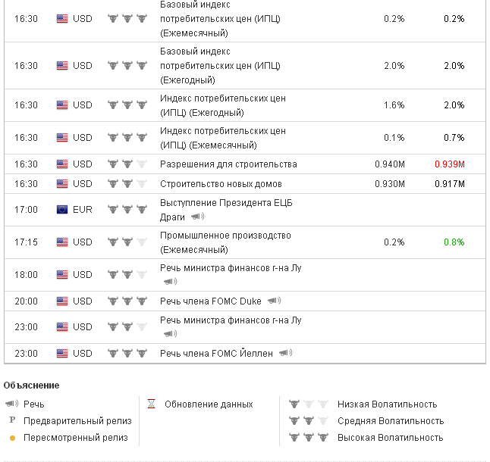
Task: Click the speech icon in the 18:00 row
Action: [171, 281]
